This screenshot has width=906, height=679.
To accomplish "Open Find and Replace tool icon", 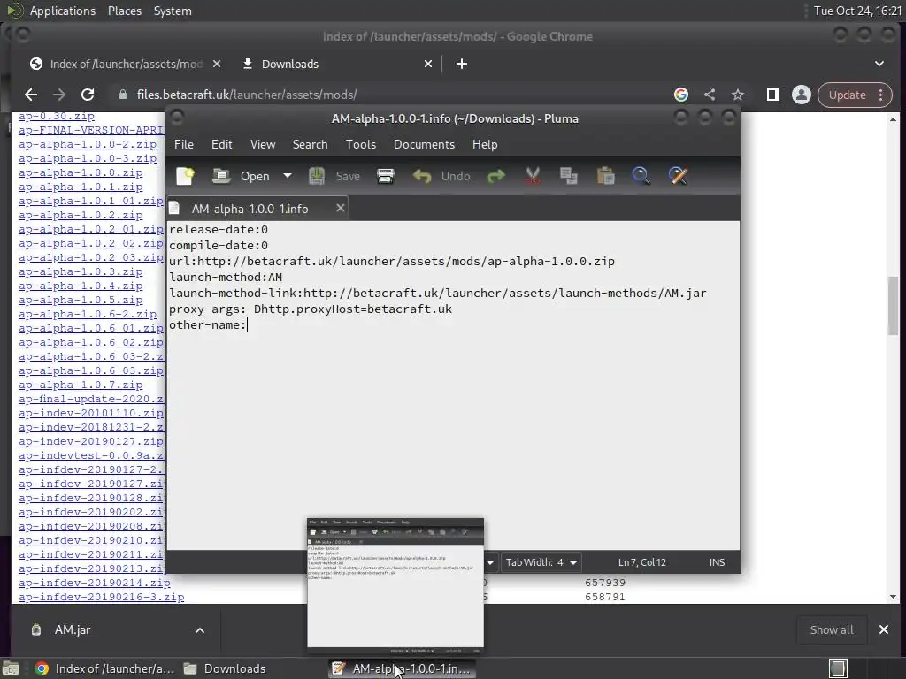I will [679, 176].
